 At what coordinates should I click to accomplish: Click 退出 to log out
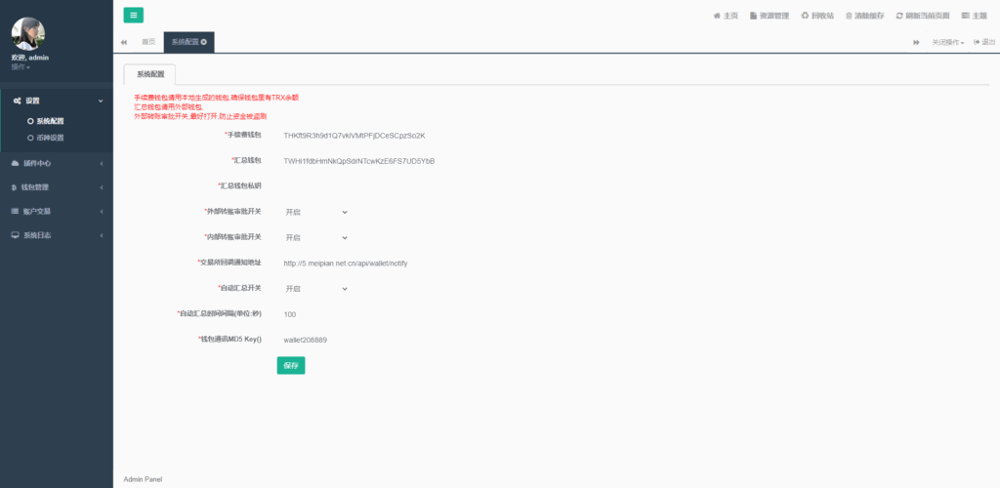984,42
